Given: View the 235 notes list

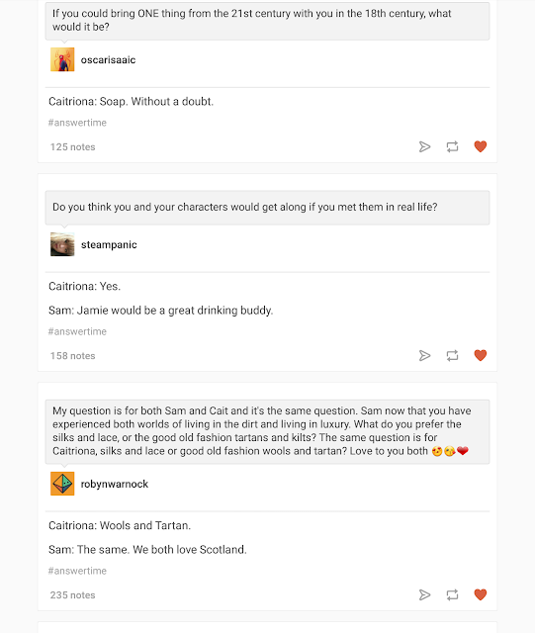Looking at the screenshot, I should [72, 595].
